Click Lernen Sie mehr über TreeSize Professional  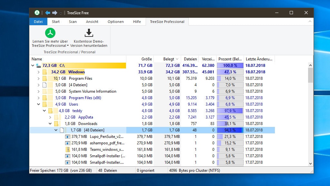pos(50,44)
